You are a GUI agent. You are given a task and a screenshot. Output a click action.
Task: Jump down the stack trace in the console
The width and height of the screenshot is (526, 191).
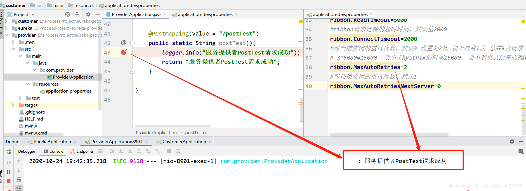[x=19, y=171]
